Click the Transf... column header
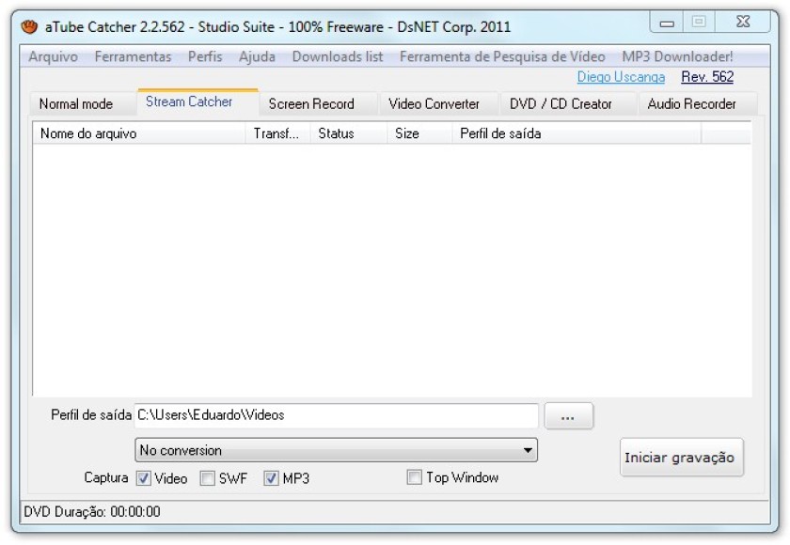790x545 pixels. point(277,133)
